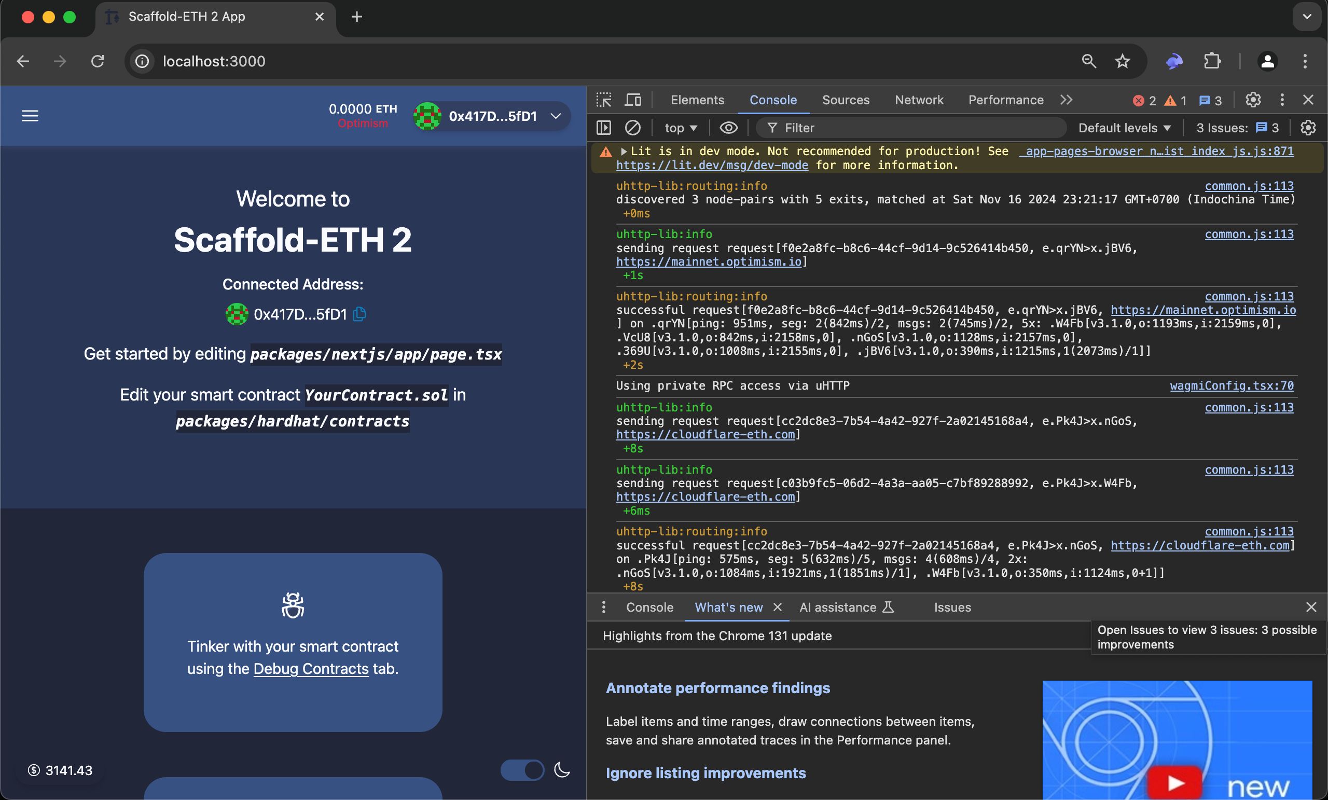Screen dimensions: 1328x800
Task: Bookmark this page with star icon
Action: click(x=1122, y=61)
